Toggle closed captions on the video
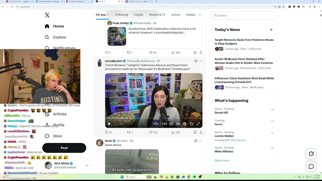Screen dimensions: 322x181 point(171,124)
